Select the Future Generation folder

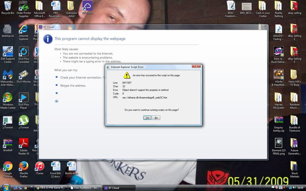294,147
